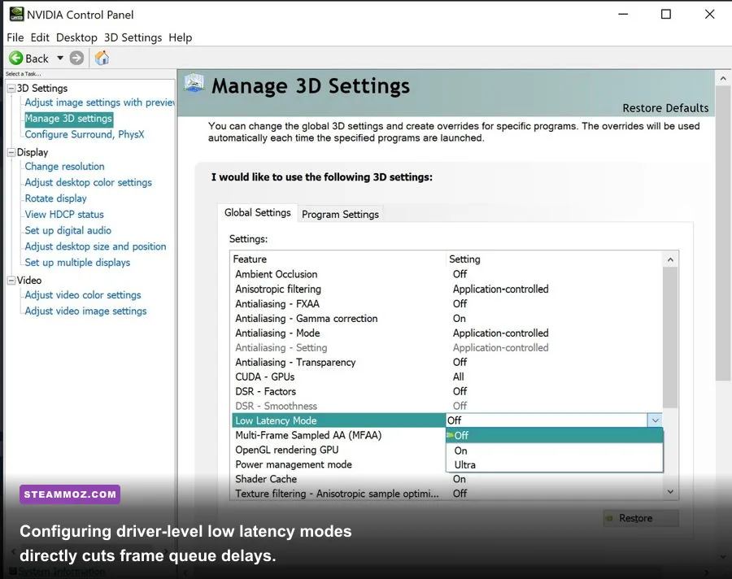The image size is (732, 579).
Task: Open Set up digital audio
Action: pos(68,230)
